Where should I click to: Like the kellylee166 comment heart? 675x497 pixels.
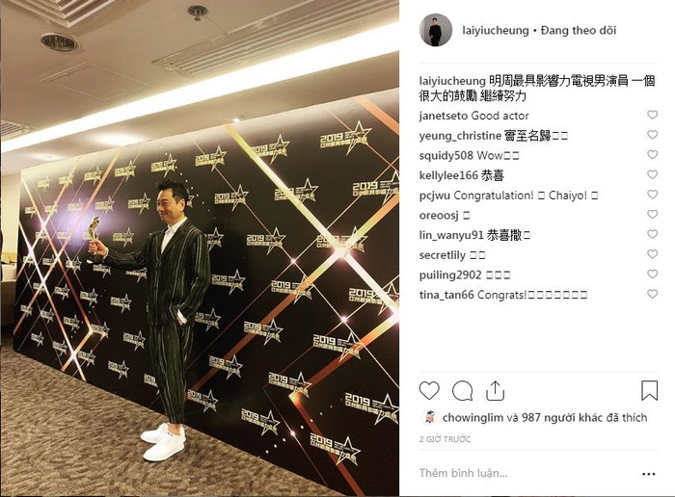pyautogui.click(x=652, y=174)
